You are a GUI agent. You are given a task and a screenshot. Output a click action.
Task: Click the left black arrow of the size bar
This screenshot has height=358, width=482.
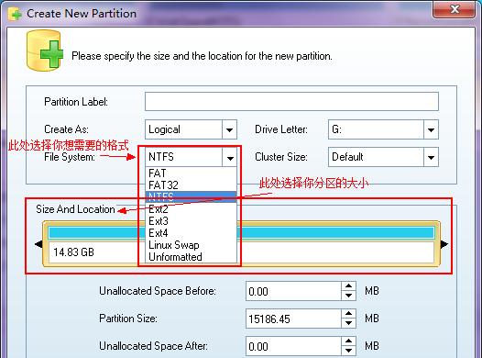tap(38, 244)
